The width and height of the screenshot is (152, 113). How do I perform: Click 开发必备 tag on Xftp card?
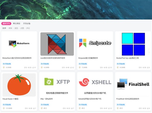(45, 105)
